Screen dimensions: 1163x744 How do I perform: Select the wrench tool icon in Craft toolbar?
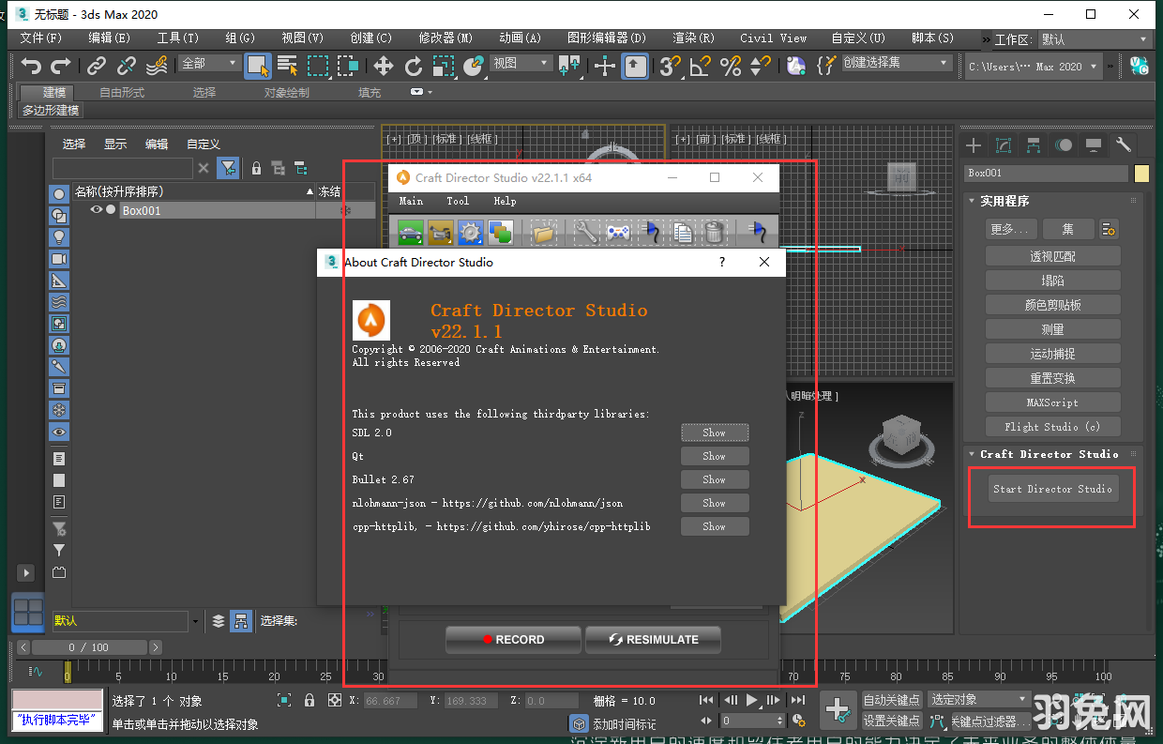coord(585,233)
